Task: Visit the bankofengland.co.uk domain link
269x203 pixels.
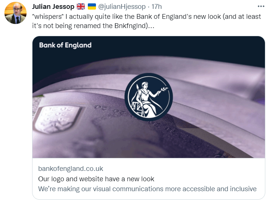Action: (x=70, y=169)
